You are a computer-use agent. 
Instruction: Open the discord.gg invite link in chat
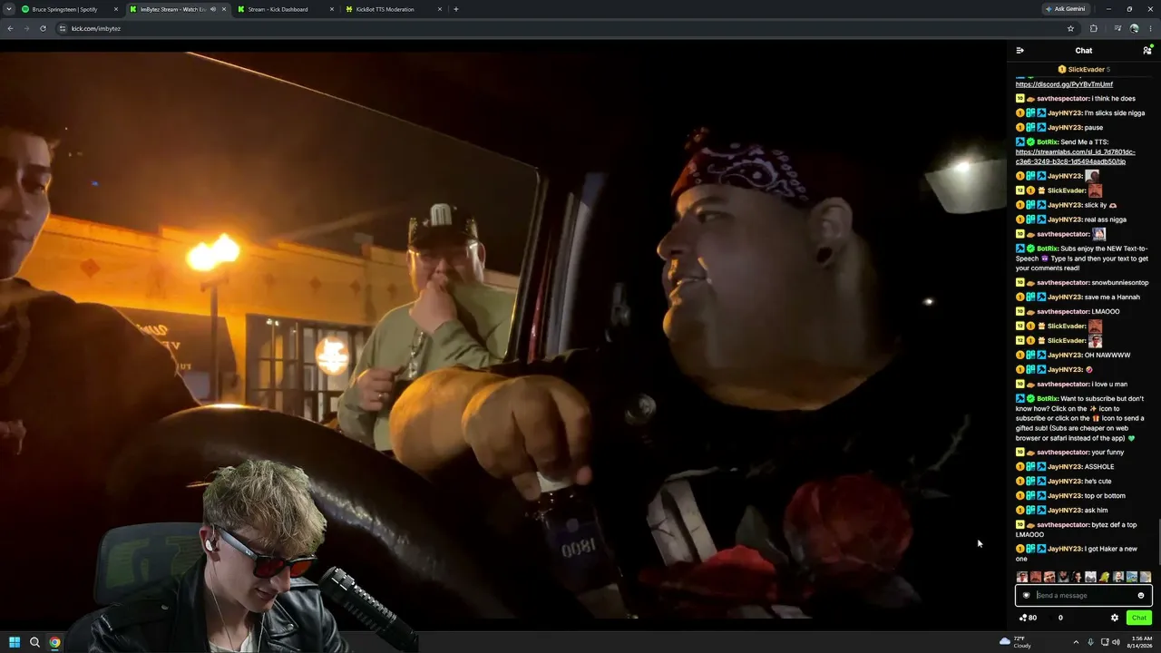pyautogui.click(x=1064, y=84)
